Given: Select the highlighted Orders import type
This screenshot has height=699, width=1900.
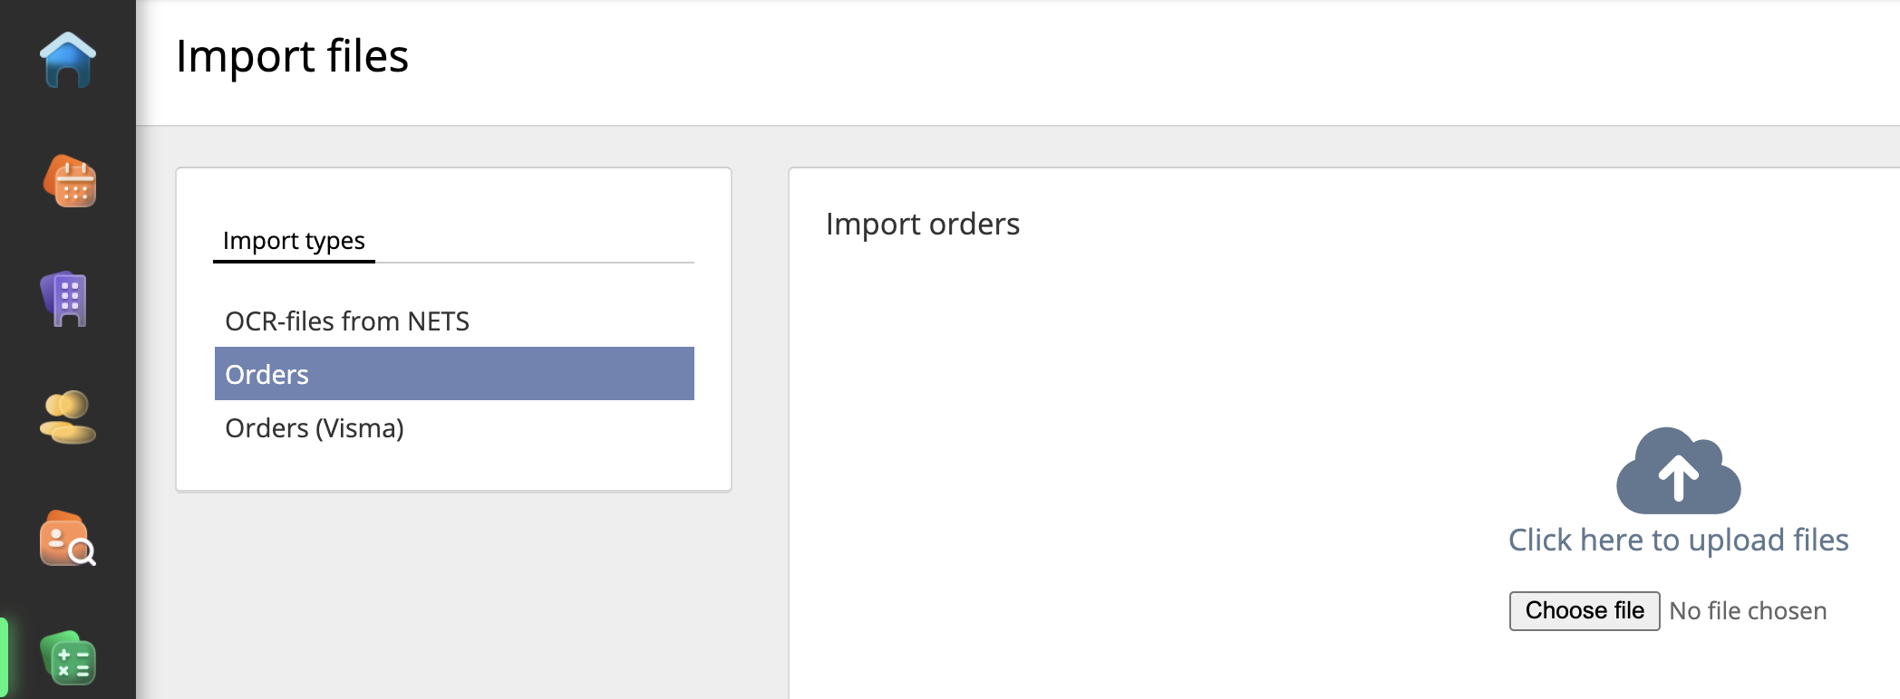Looking at the screenshot, I should 453,374.
